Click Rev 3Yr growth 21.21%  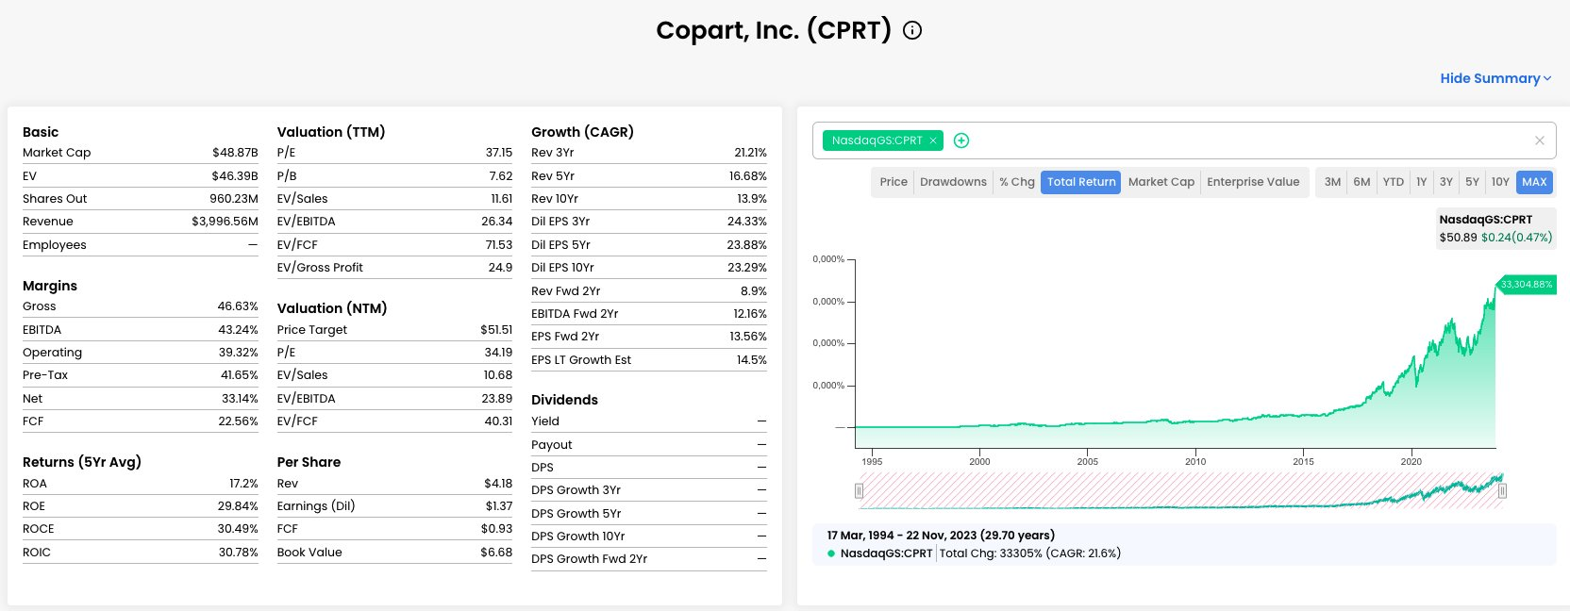(750, 153)
